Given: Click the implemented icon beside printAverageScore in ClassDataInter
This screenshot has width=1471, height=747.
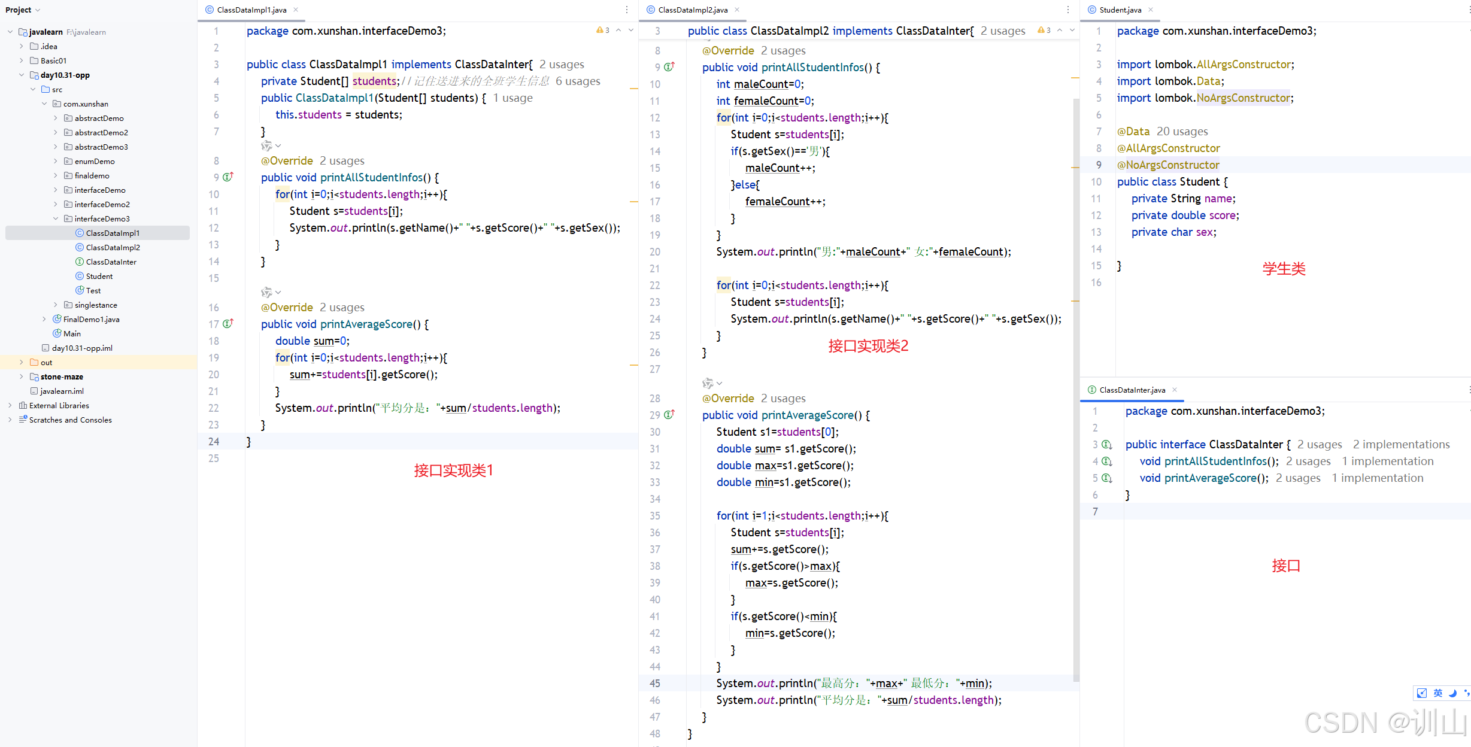Looking at the screenshot, I should point(1107,478).
